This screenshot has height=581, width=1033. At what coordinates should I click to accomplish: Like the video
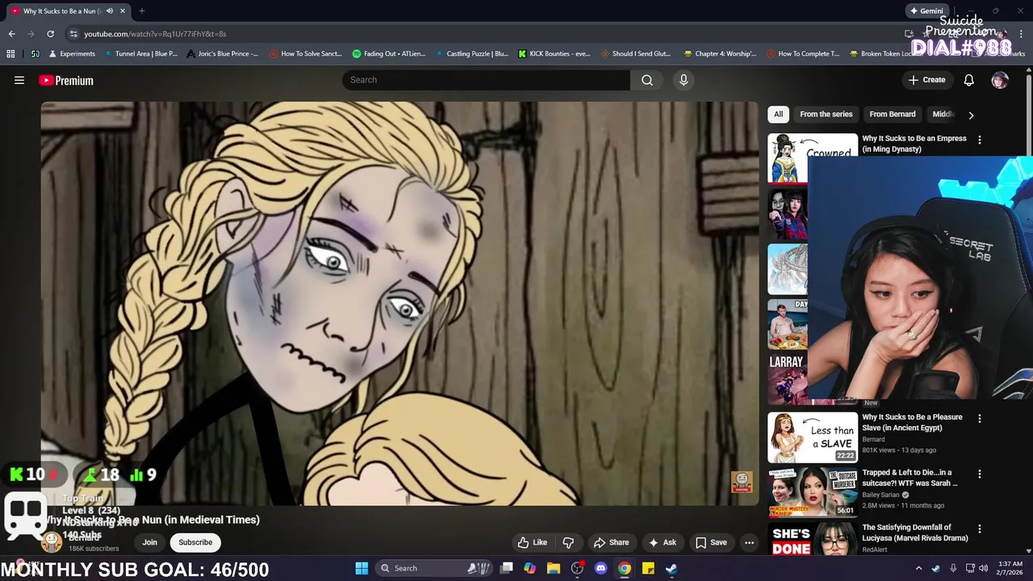(533, 542)
